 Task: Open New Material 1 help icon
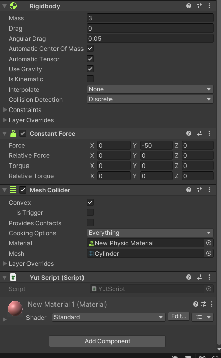pos(196,304)
